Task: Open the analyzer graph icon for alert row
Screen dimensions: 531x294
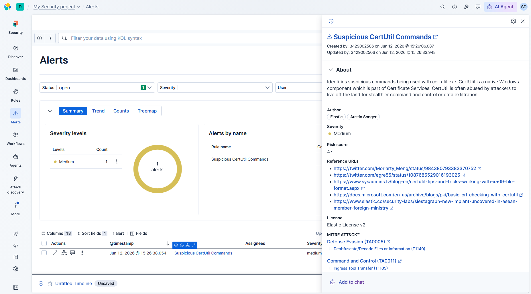Action: pyautogui.click(x=64, y=253)
